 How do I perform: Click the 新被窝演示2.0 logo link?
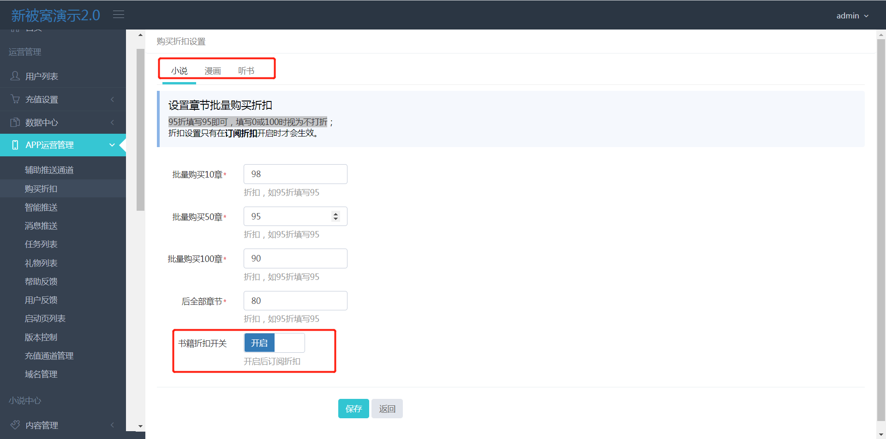[x=55, y=15]
